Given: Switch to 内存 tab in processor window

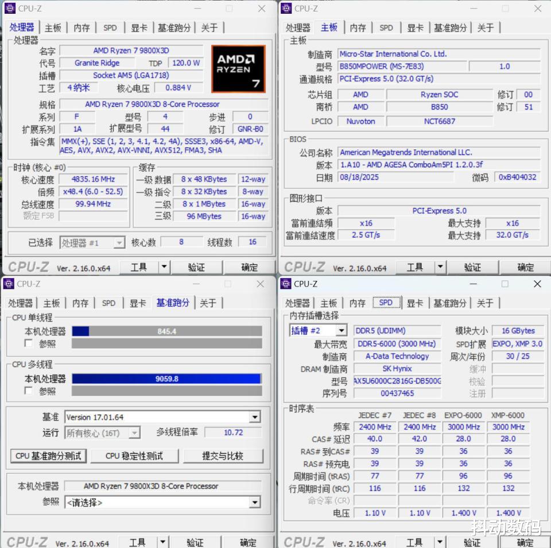Looking at the screenshot, I should point(82,28).
